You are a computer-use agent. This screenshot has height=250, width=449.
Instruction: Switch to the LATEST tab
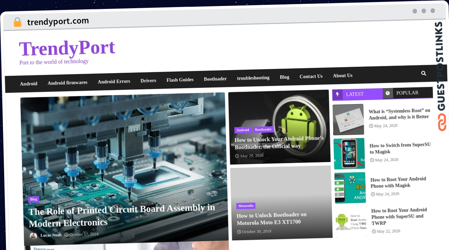click(x=357, y=94)
